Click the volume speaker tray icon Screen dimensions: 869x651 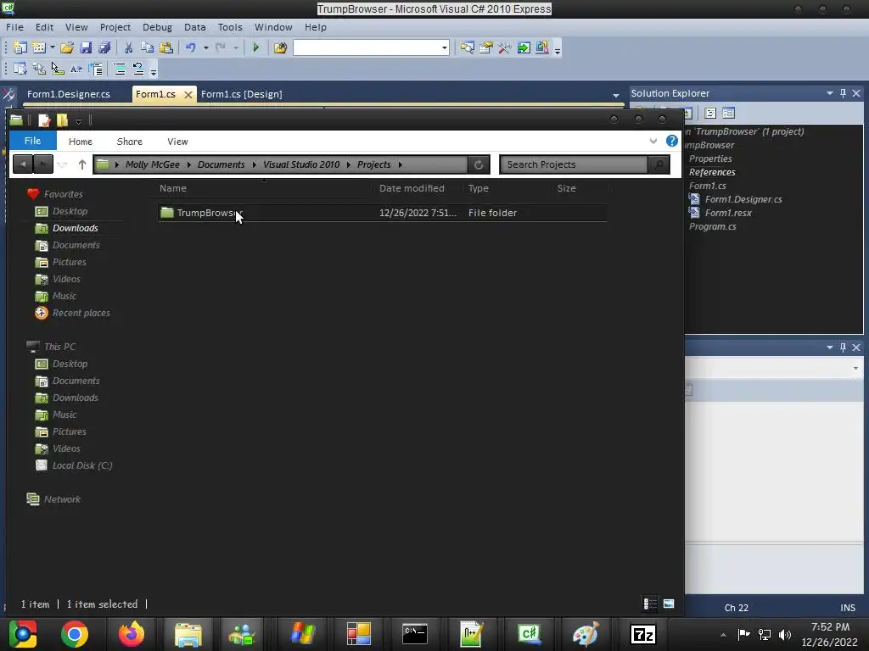click(785, 634)
